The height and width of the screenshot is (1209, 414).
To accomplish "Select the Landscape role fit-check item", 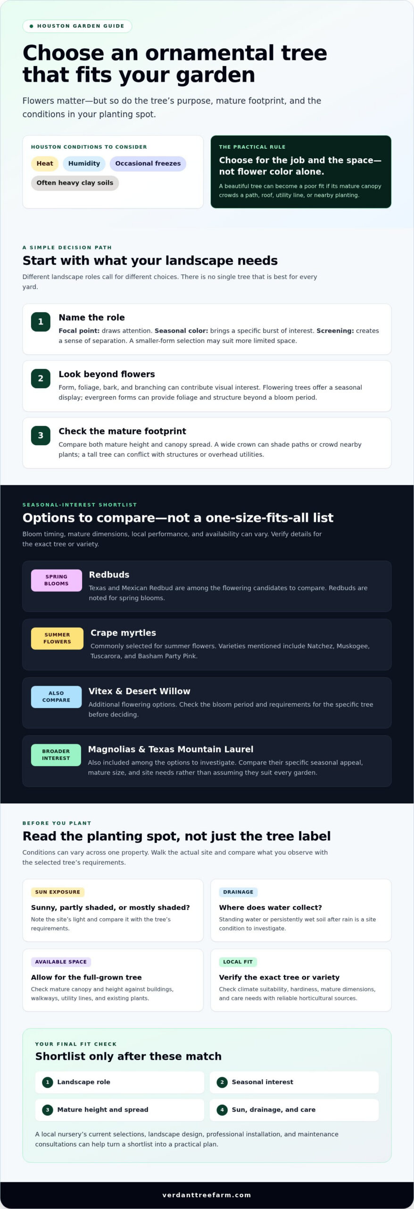I will click(x=120, y=1082).
